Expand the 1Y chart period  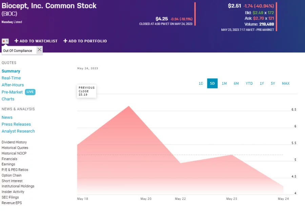click(261, 83)
